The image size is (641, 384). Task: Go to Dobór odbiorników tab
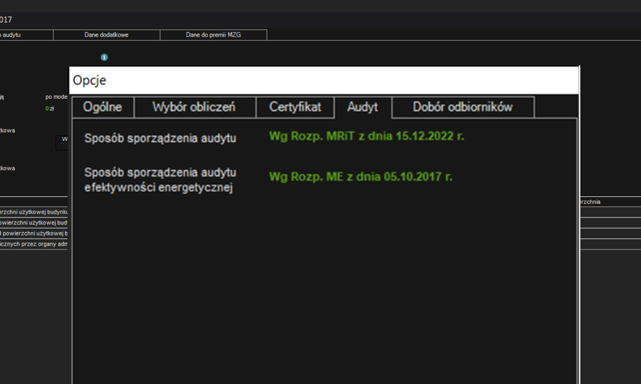pyautogui.click(x=463, y=107)
